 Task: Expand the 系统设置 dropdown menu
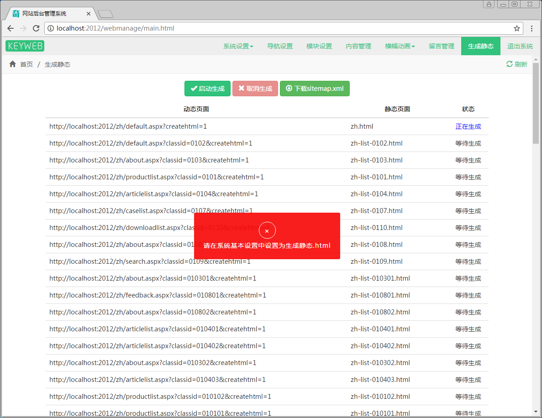click(238, 46)
